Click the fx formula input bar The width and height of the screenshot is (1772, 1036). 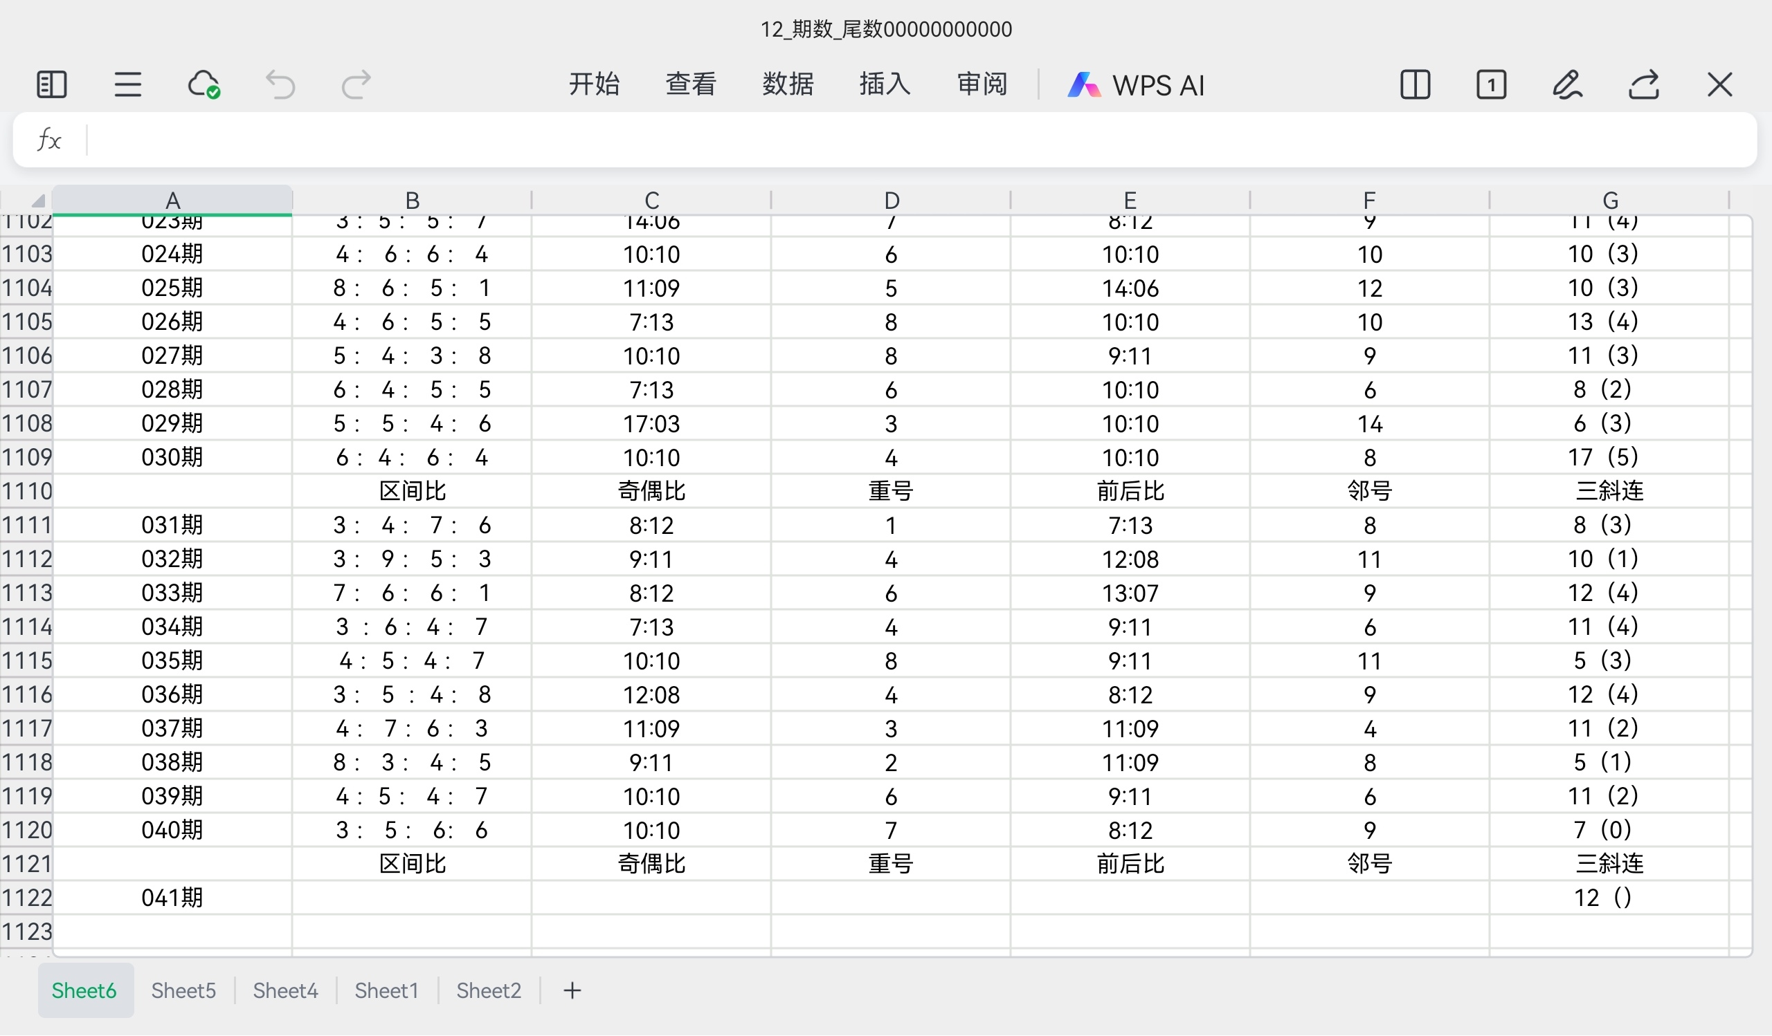(x=914, y=140)
